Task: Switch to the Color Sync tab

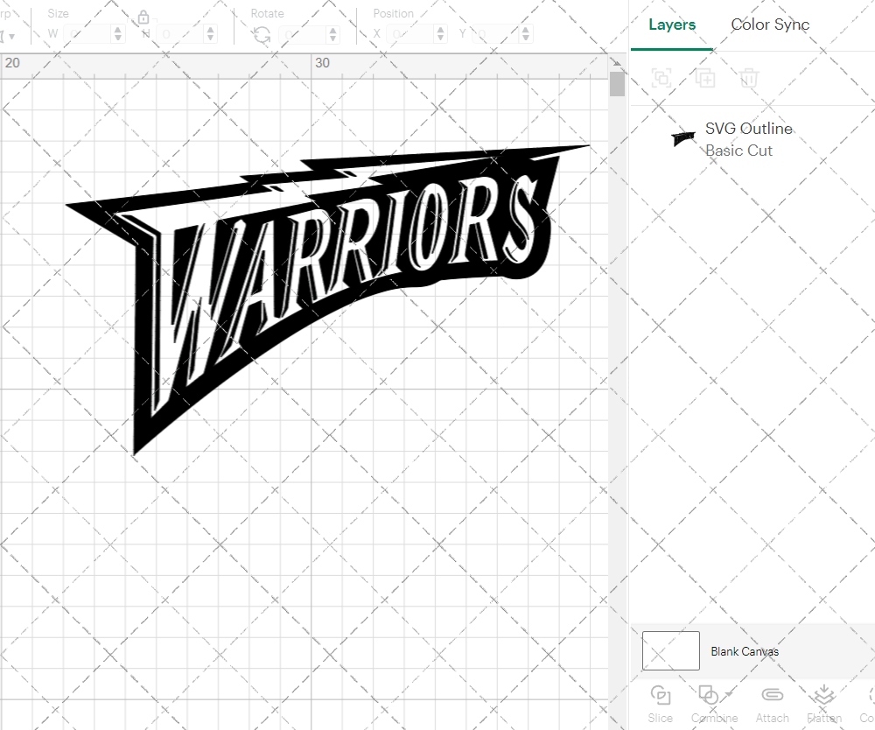Action: pyautogui.click(x=770, y=25)
